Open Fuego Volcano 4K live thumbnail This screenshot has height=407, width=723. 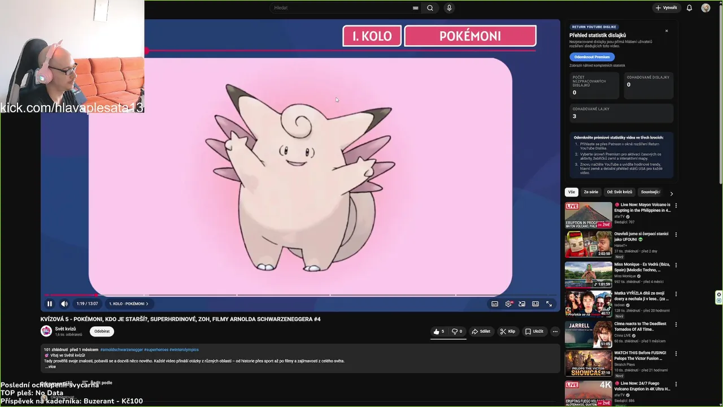pos(589,393)
